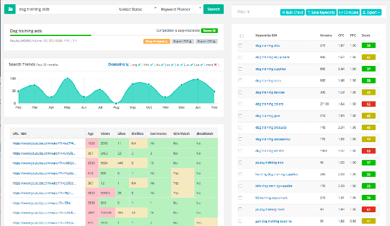
Task: Tick checkbox for dog training aids keyword
Action: click(x=240, y=46)
